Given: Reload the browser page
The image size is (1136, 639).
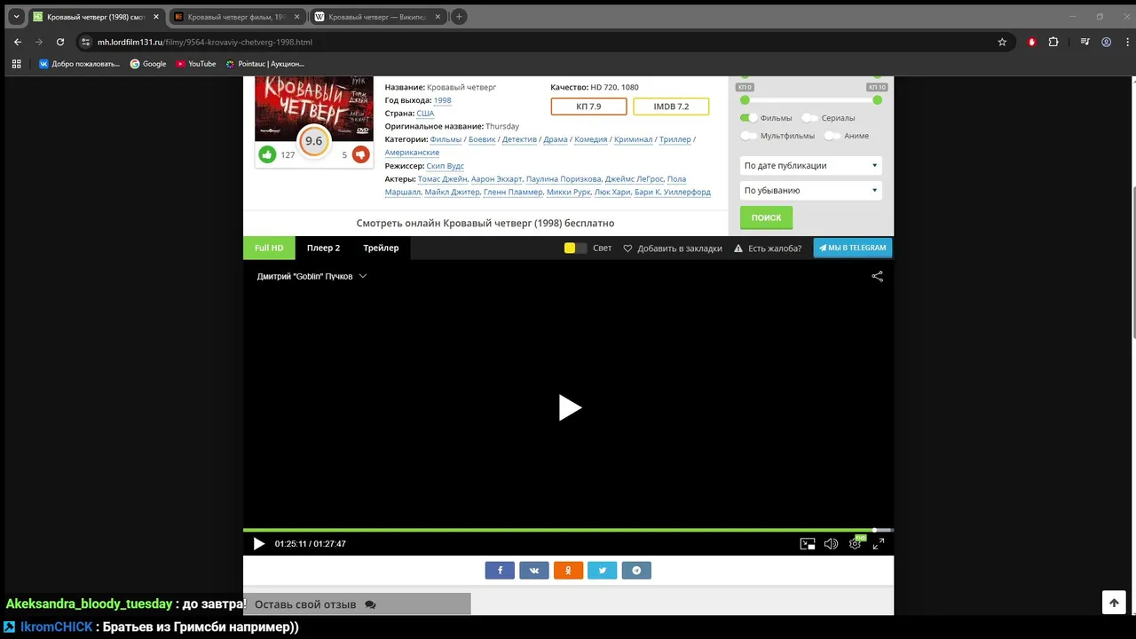Looking at the screenshot, I should pyautogui.click(x=60, y=42).
